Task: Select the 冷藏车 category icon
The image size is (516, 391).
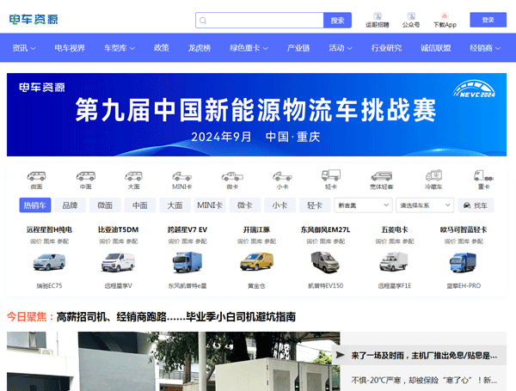Action: point(433,175)
